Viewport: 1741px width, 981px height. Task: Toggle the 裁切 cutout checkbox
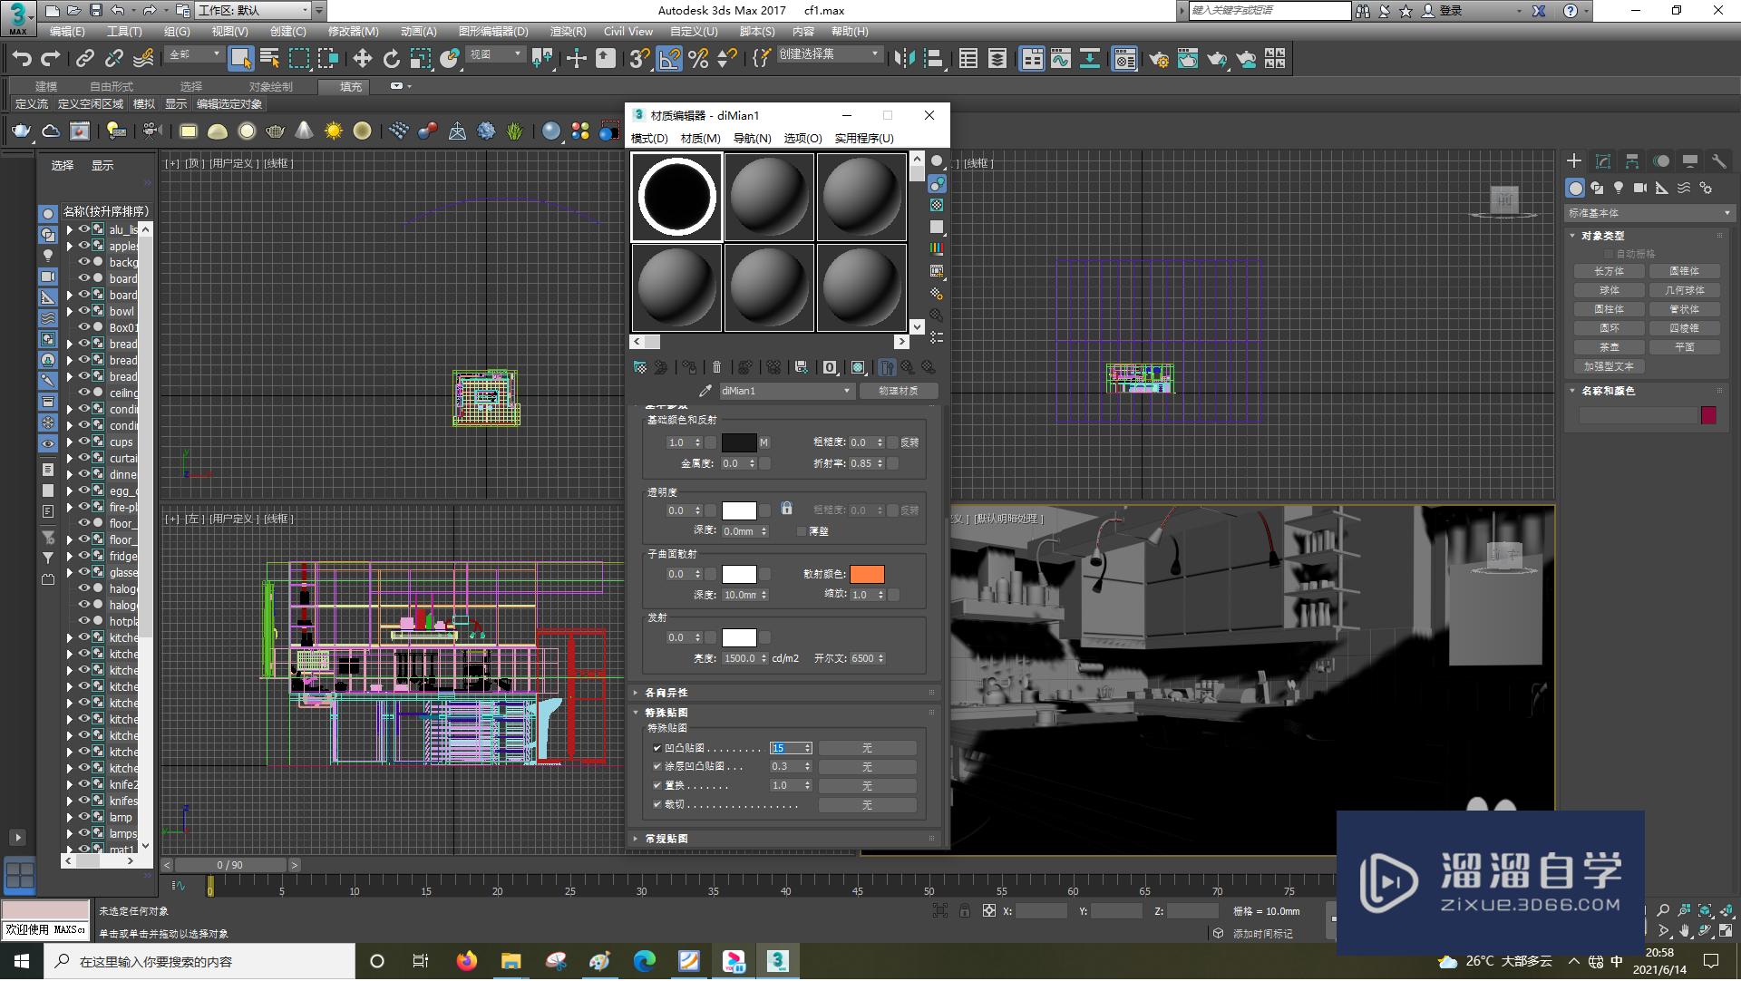(x=657, y=805)
